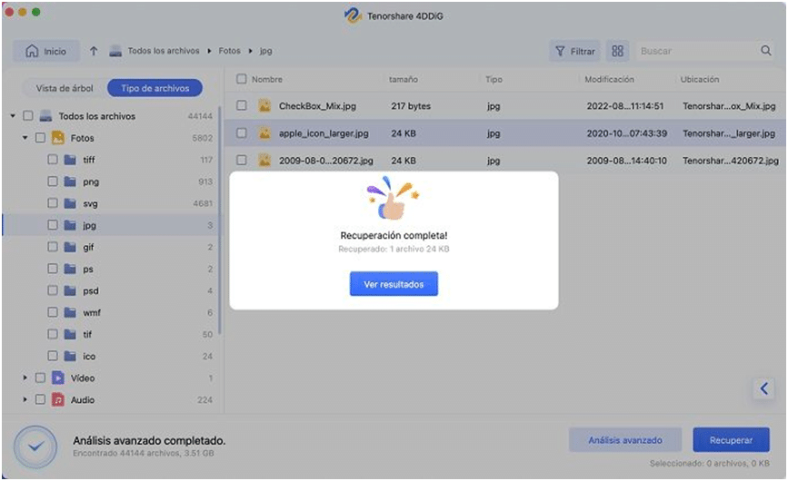Screen dimensions: 788x481
Task: Open the Filtrar filter options
Action: [575, 51]
